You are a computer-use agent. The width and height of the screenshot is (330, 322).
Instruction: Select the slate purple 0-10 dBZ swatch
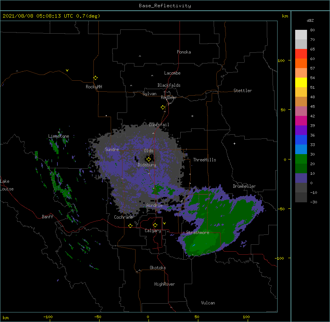click(301, 178)
